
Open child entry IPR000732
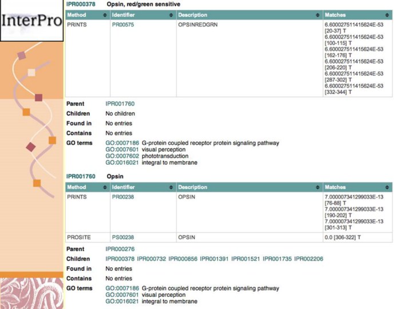point(151,259)
